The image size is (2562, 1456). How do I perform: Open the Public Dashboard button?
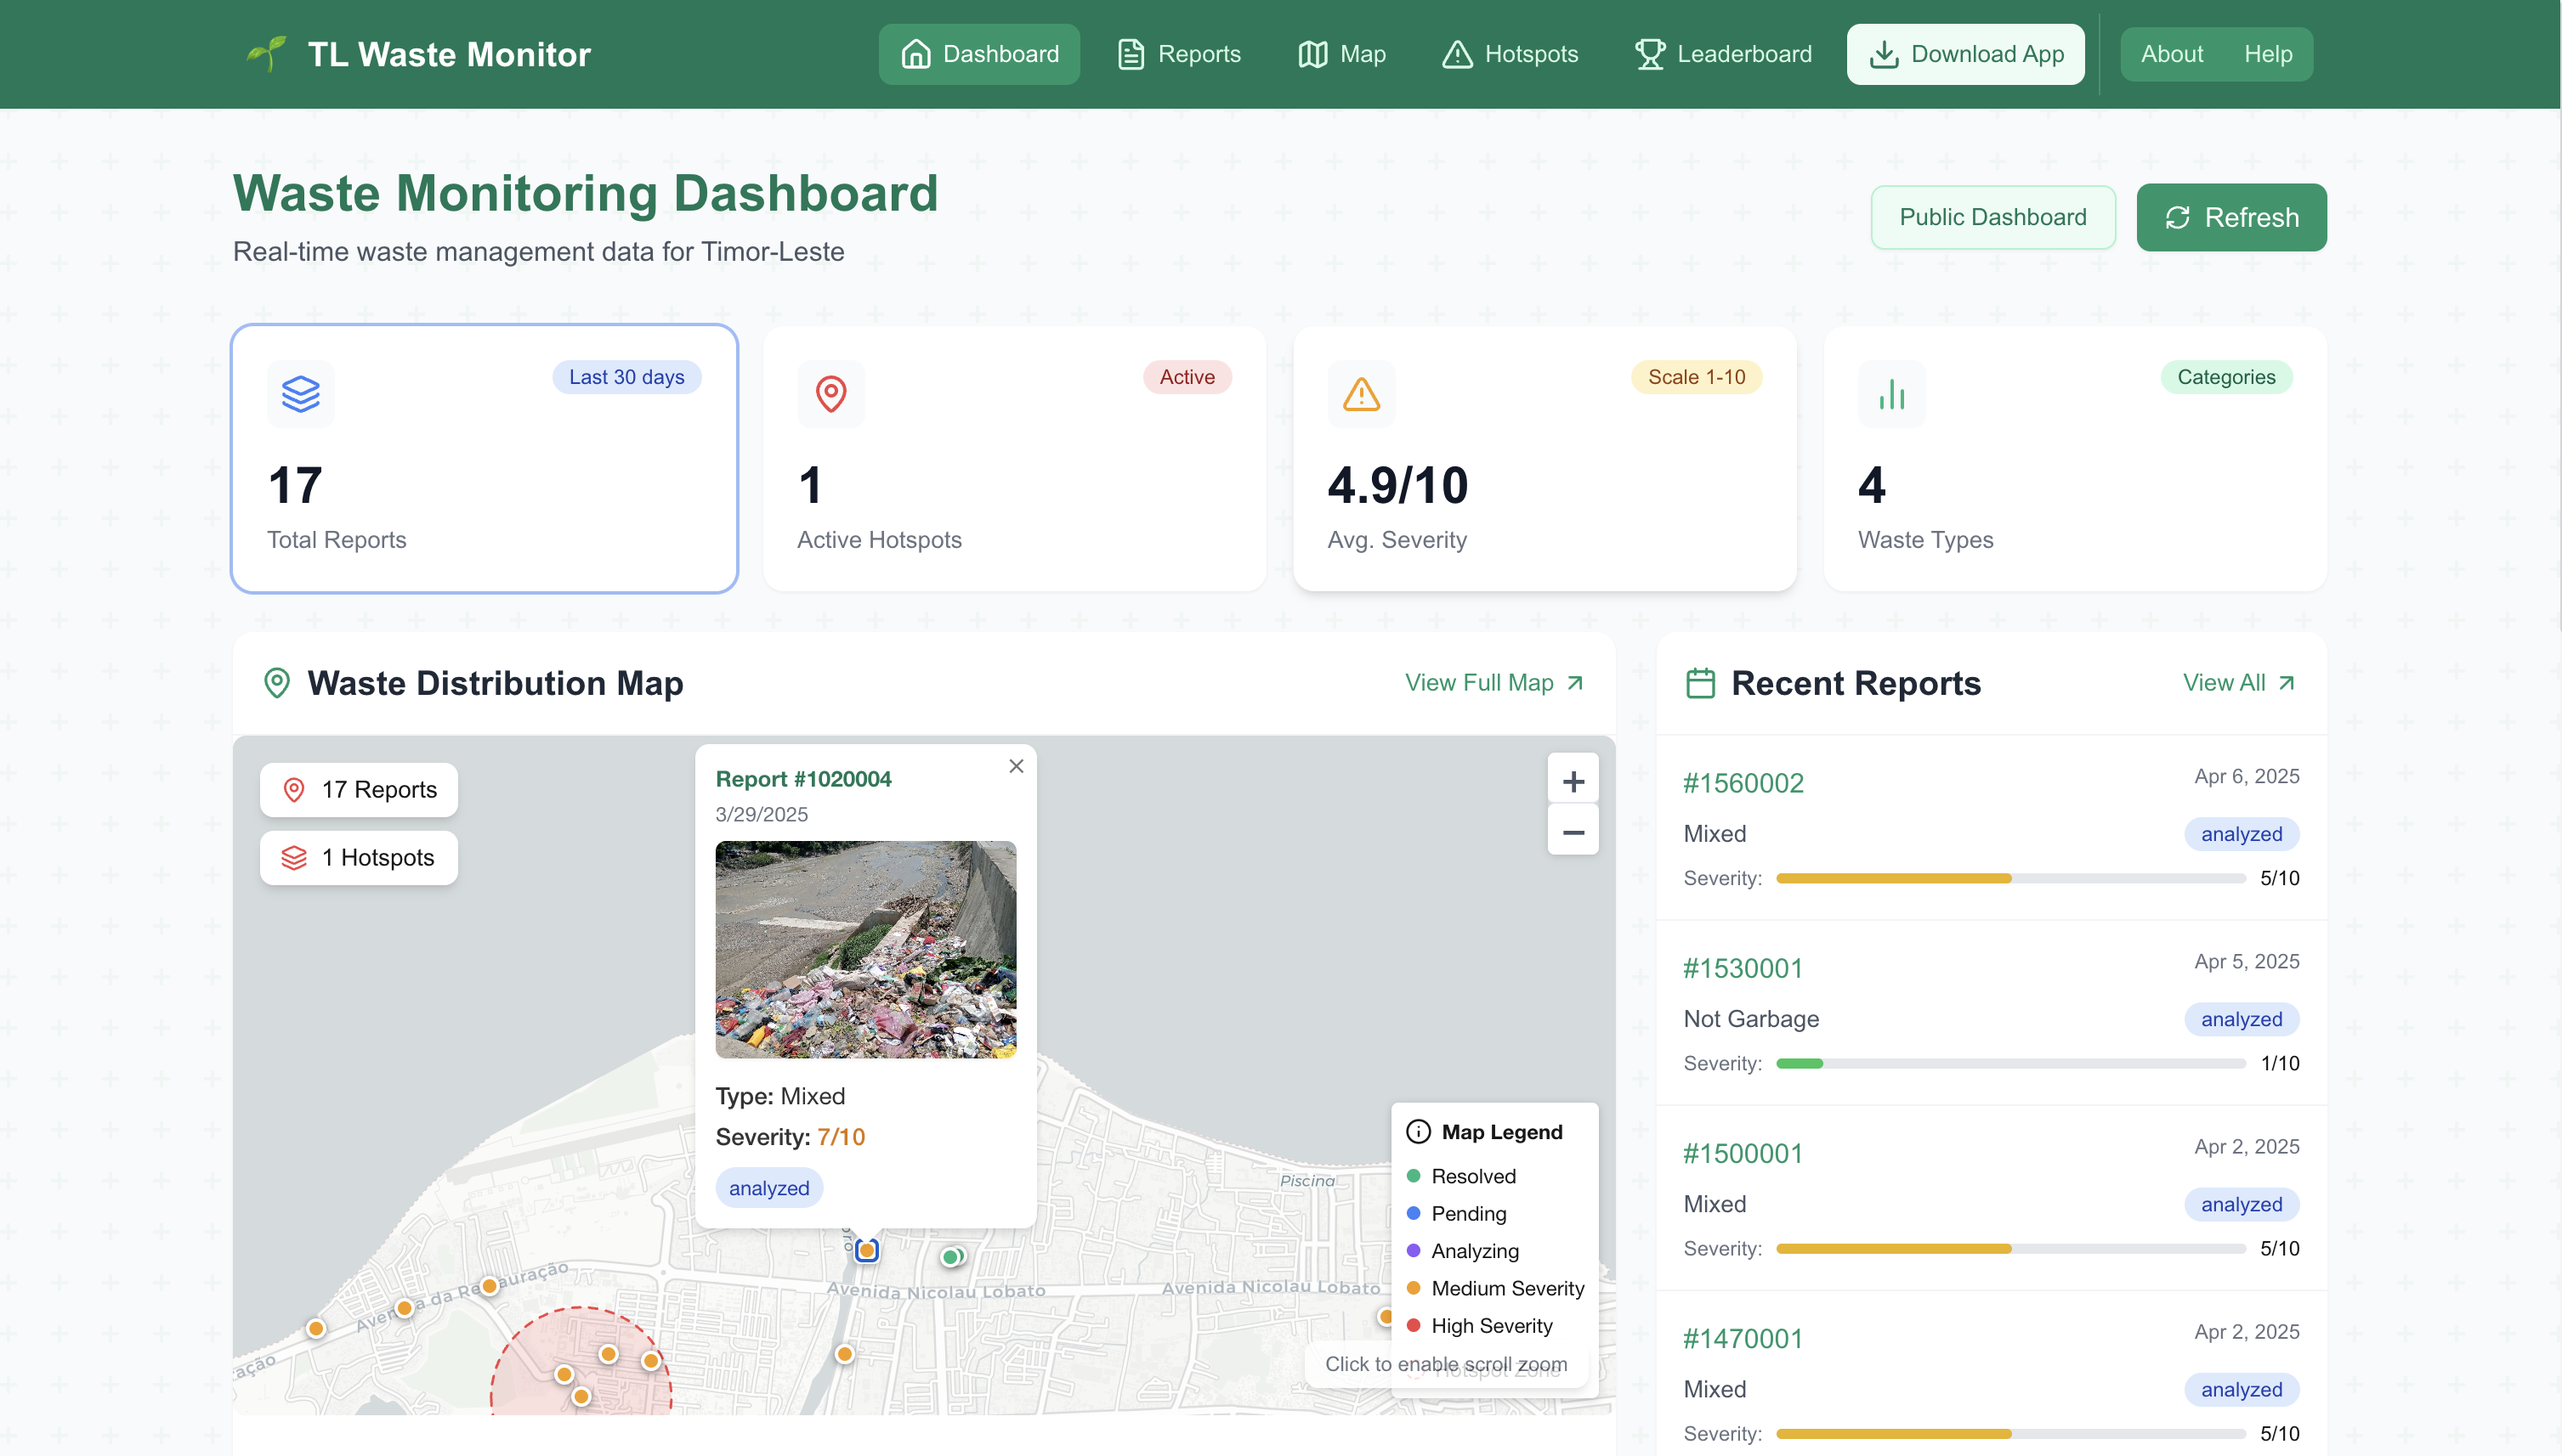[x=1992, y=217]
